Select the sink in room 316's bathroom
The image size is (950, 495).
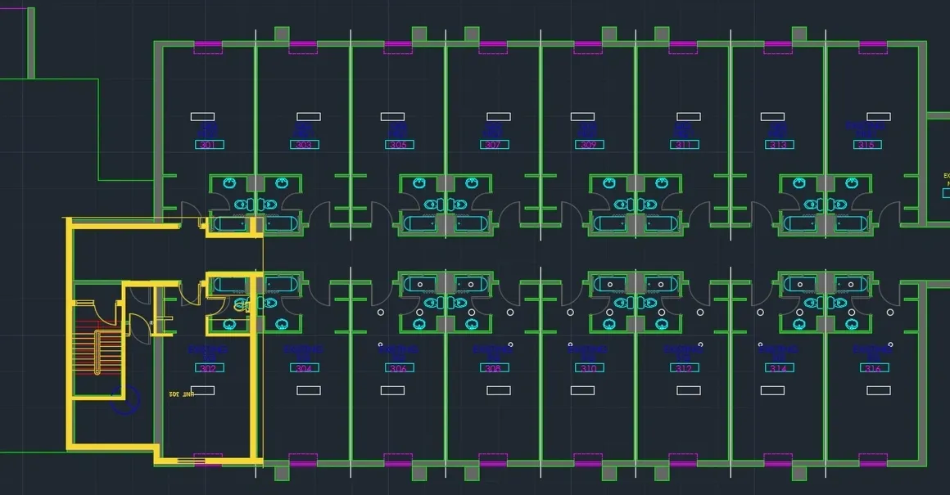(x=856, y=323)
